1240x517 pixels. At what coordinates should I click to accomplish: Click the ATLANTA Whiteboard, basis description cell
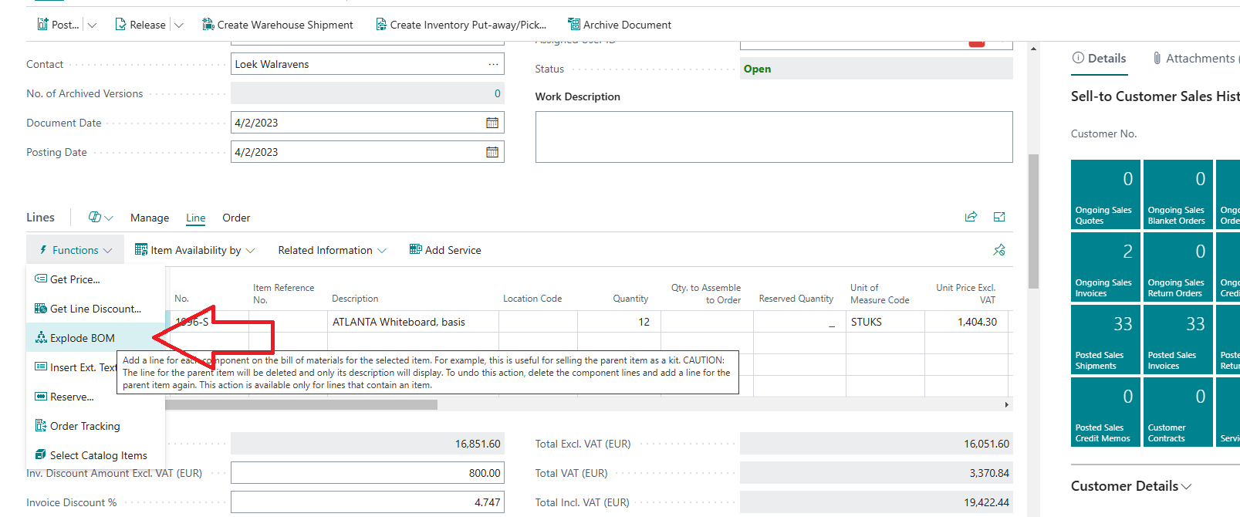[x=413, y=322]
